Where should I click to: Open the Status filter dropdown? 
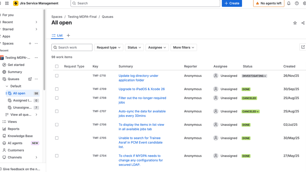click(x=134, y=47)
